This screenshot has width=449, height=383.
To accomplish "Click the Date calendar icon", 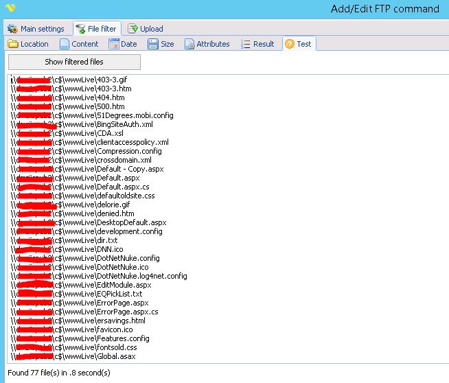I will pos(113,44).
